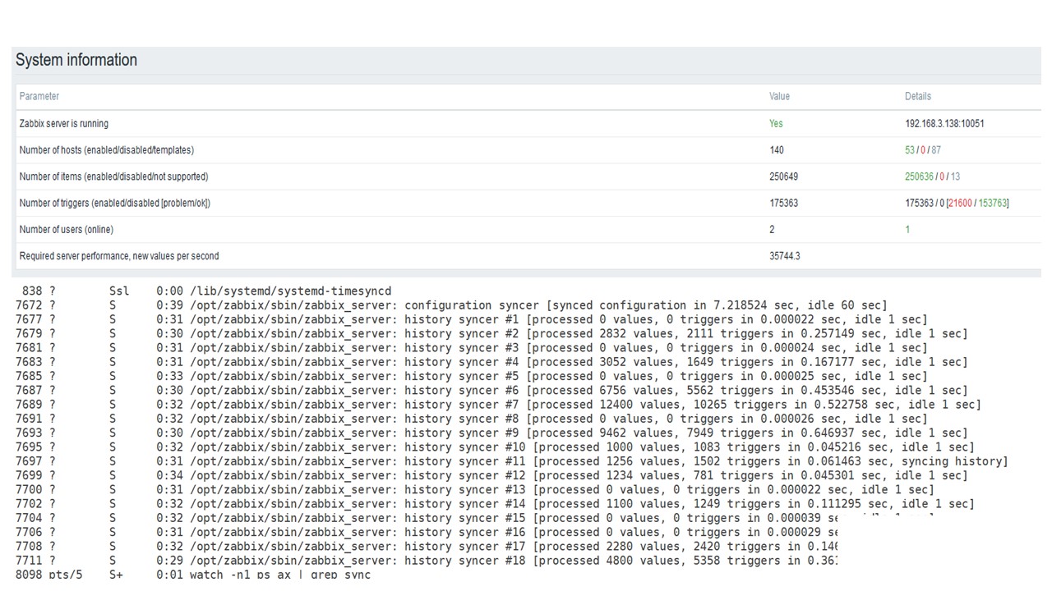
Task: Click the Number of triggers parameter label
Action: click(x=115, y=203)
